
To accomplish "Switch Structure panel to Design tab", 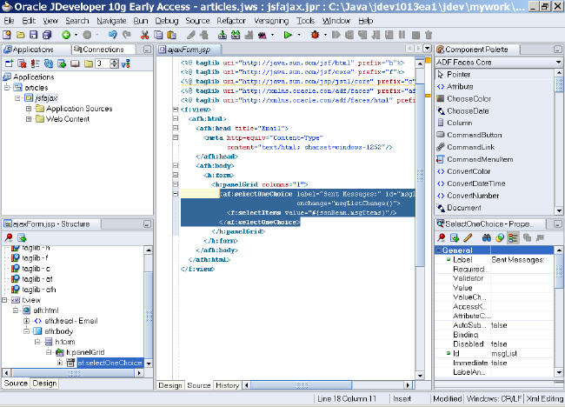I will tap(44, 384).
